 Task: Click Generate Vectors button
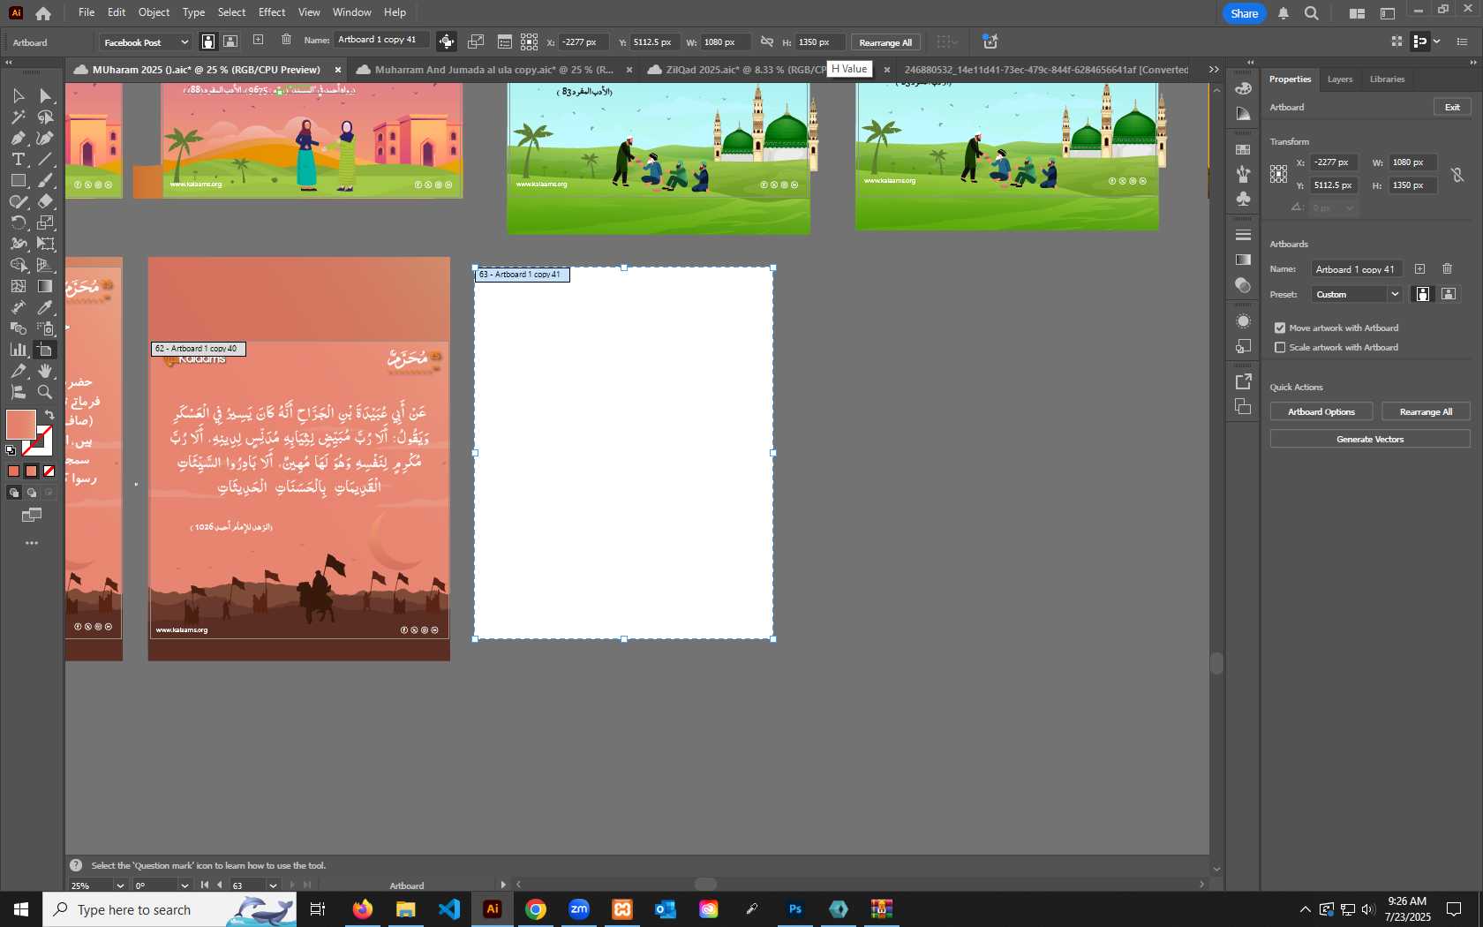pyautogui.click(x=1370, y=439)
